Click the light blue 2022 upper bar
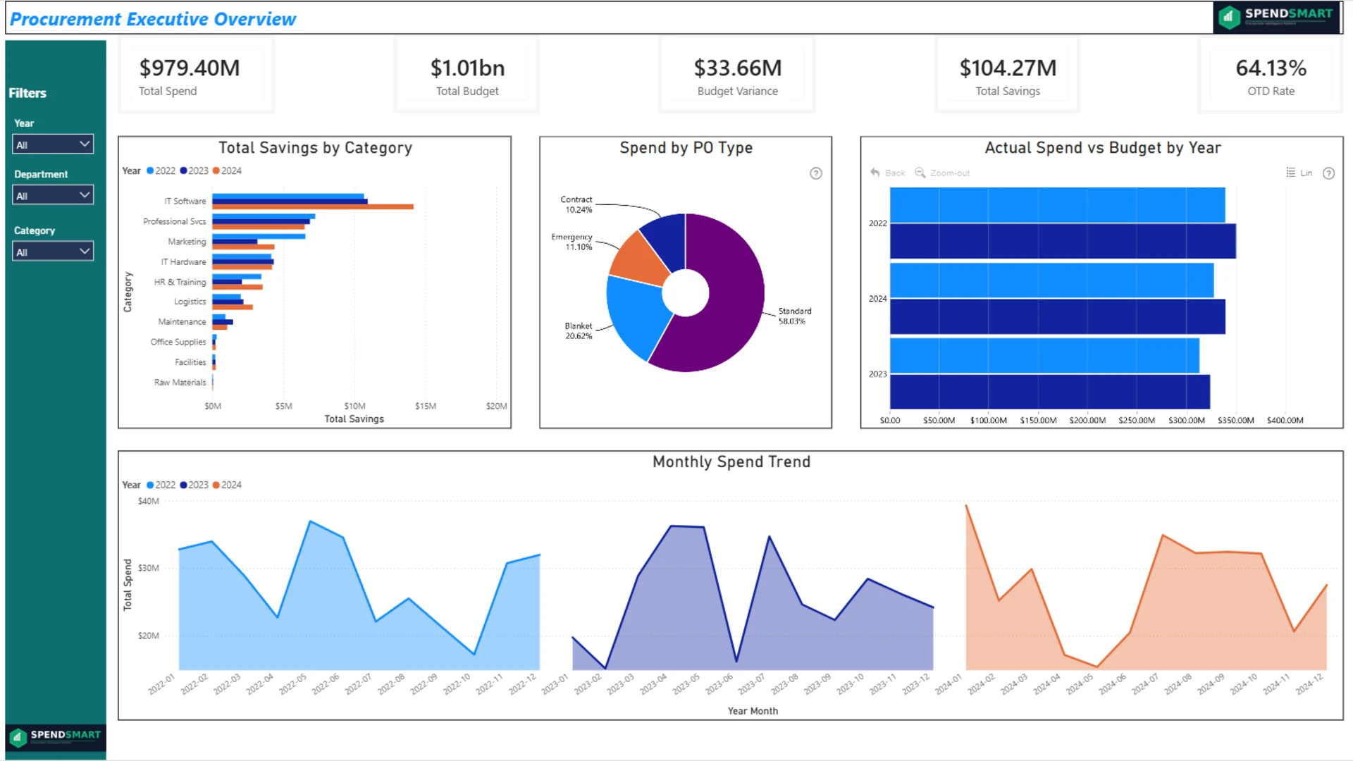The width and height of the screenshot is (1353, 761). tap(1058, 205)
